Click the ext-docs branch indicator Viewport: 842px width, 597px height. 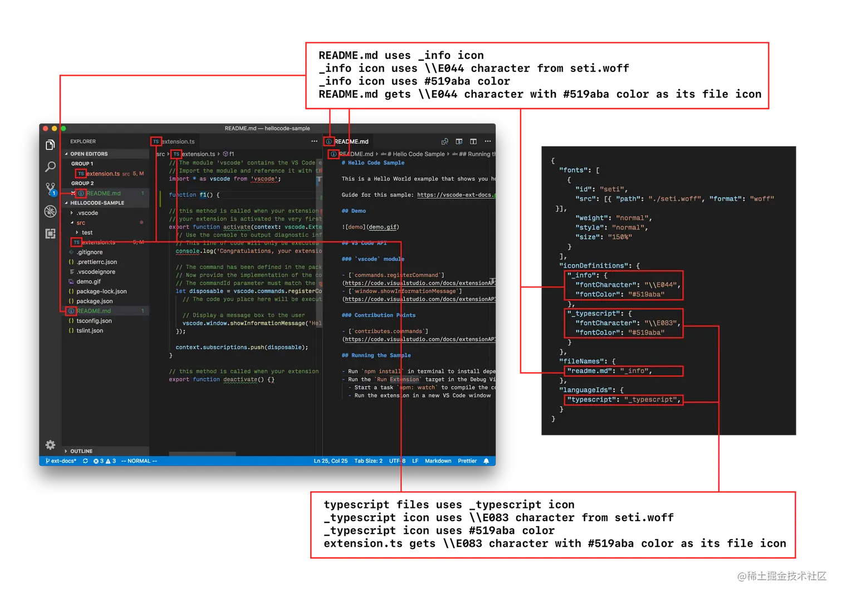point(61,461)
